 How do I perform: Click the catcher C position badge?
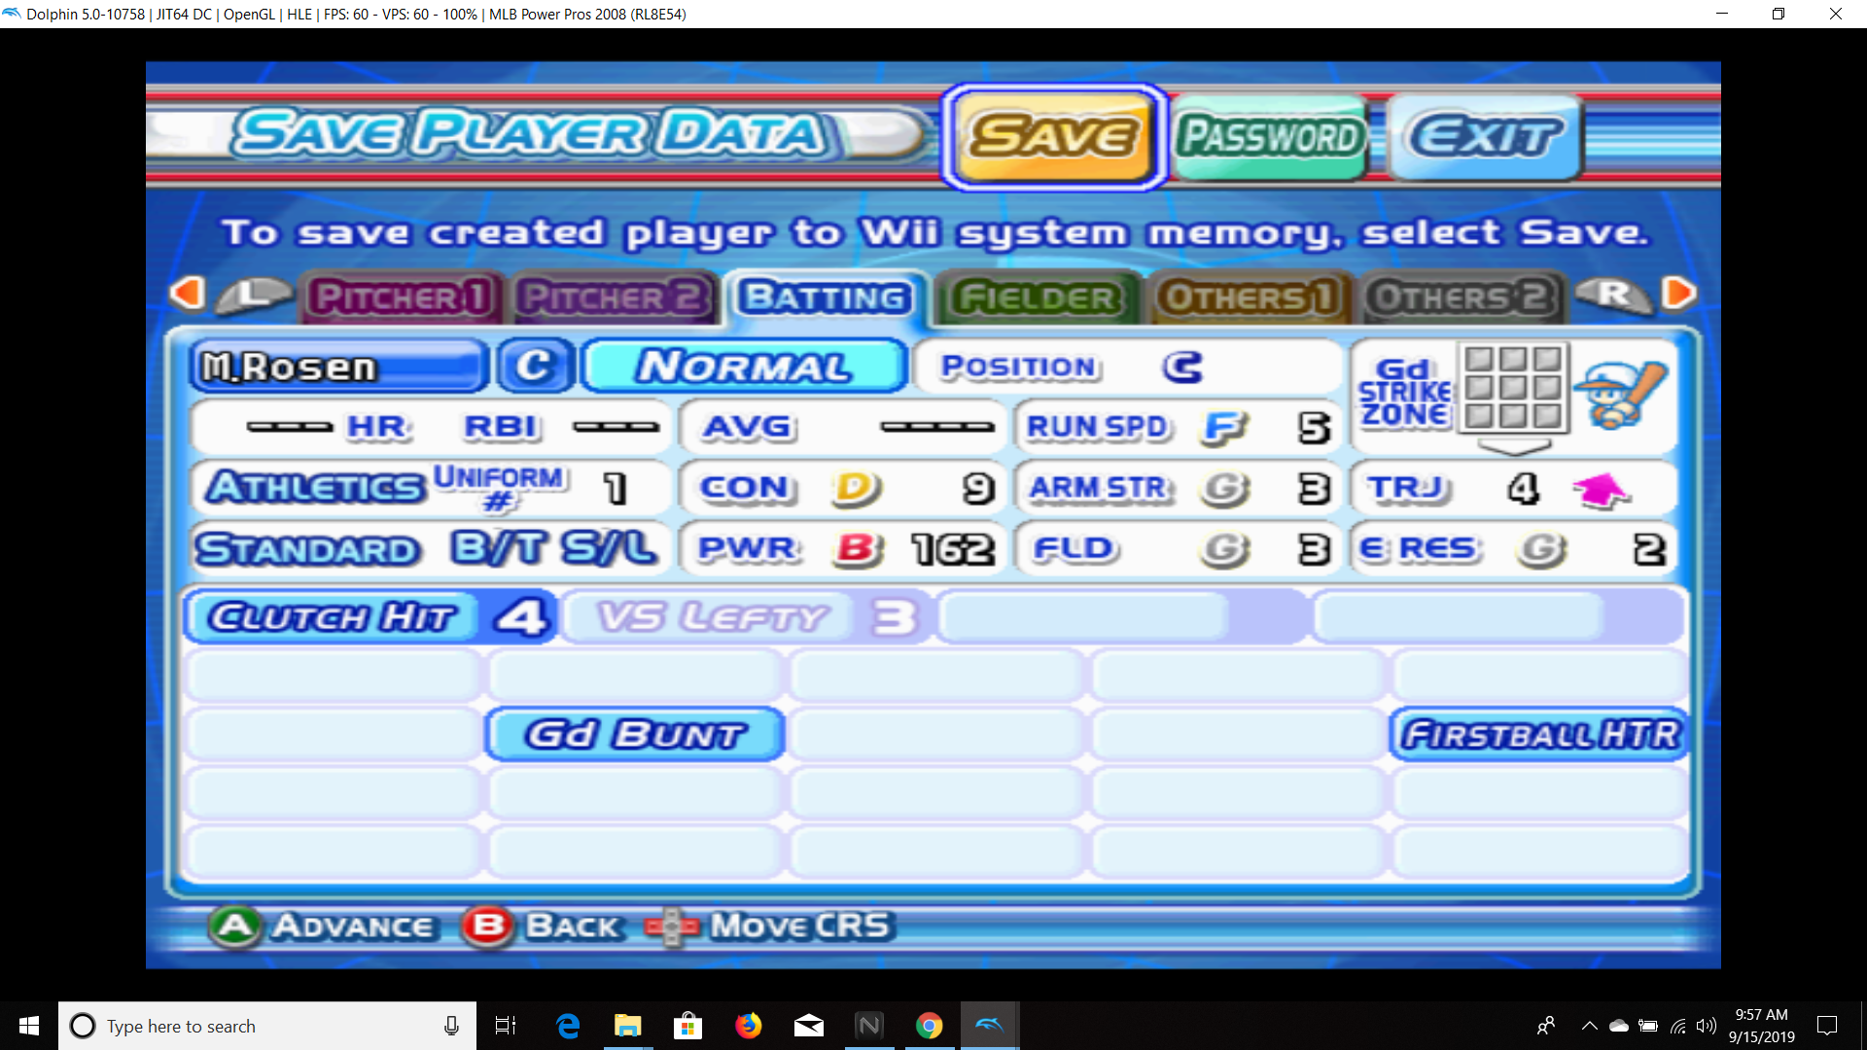tap(534, 367)
